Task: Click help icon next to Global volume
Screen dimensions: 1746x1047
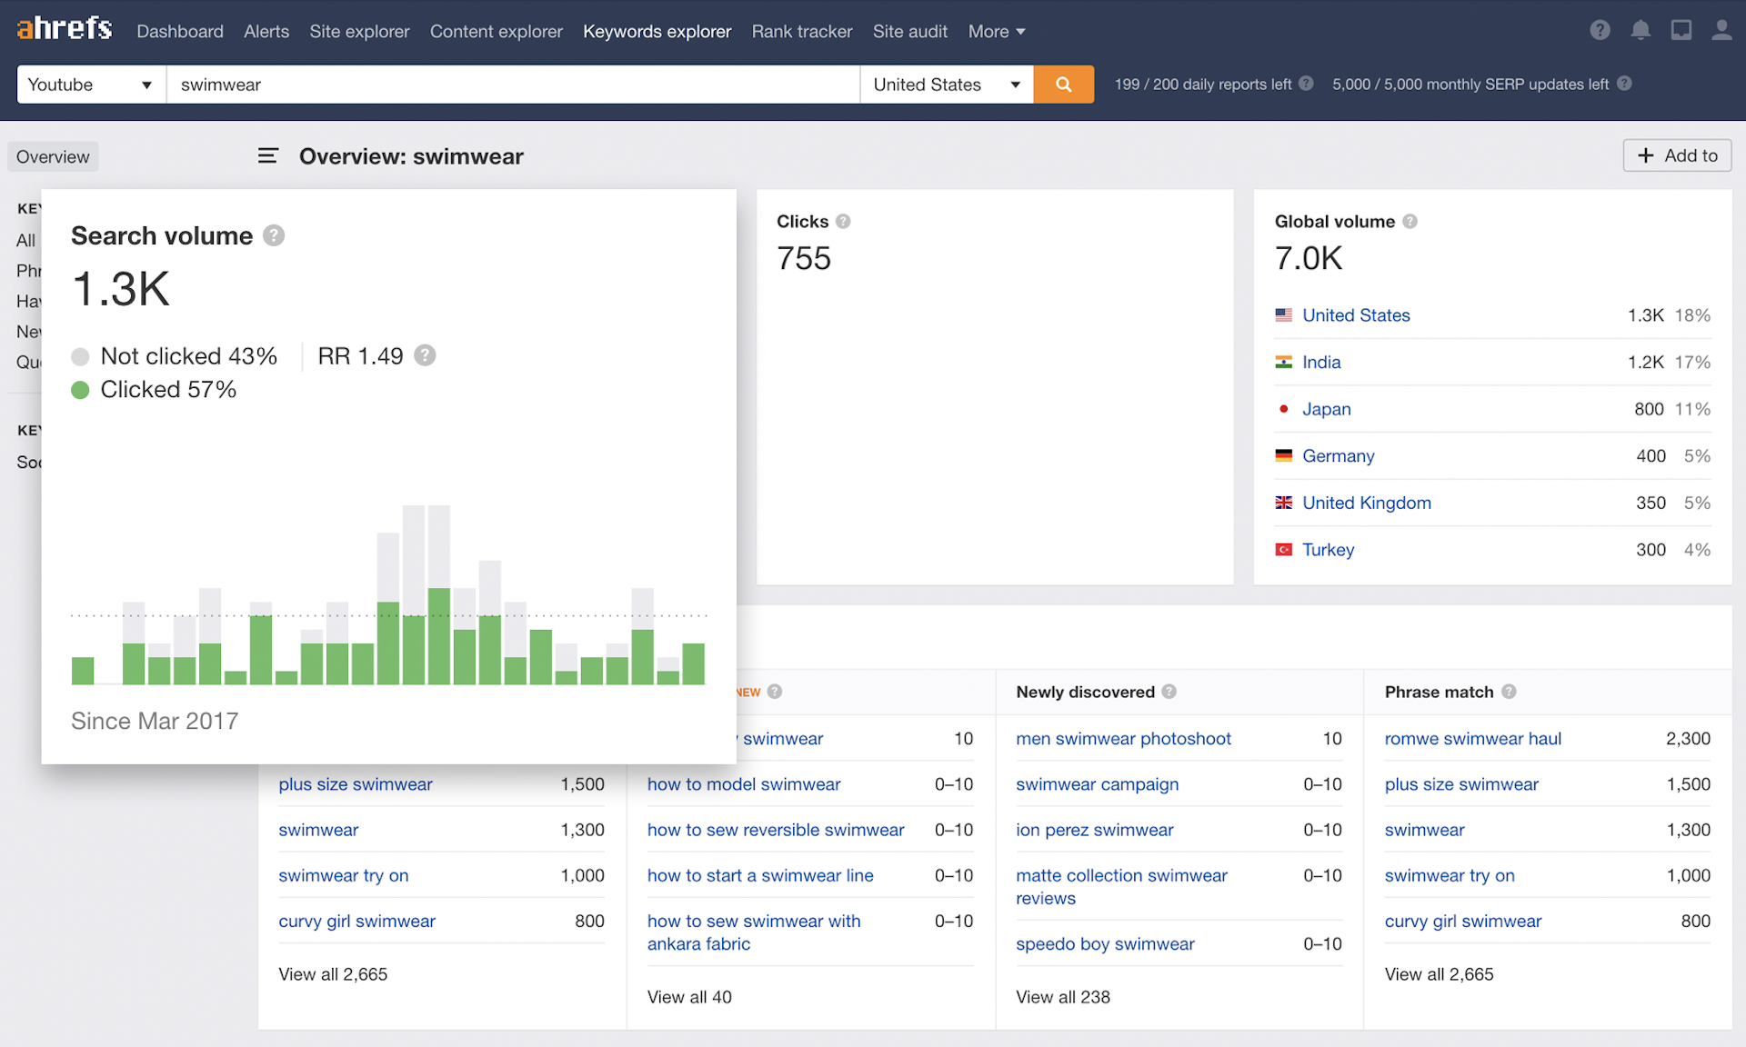Action: click(1410, 221)
